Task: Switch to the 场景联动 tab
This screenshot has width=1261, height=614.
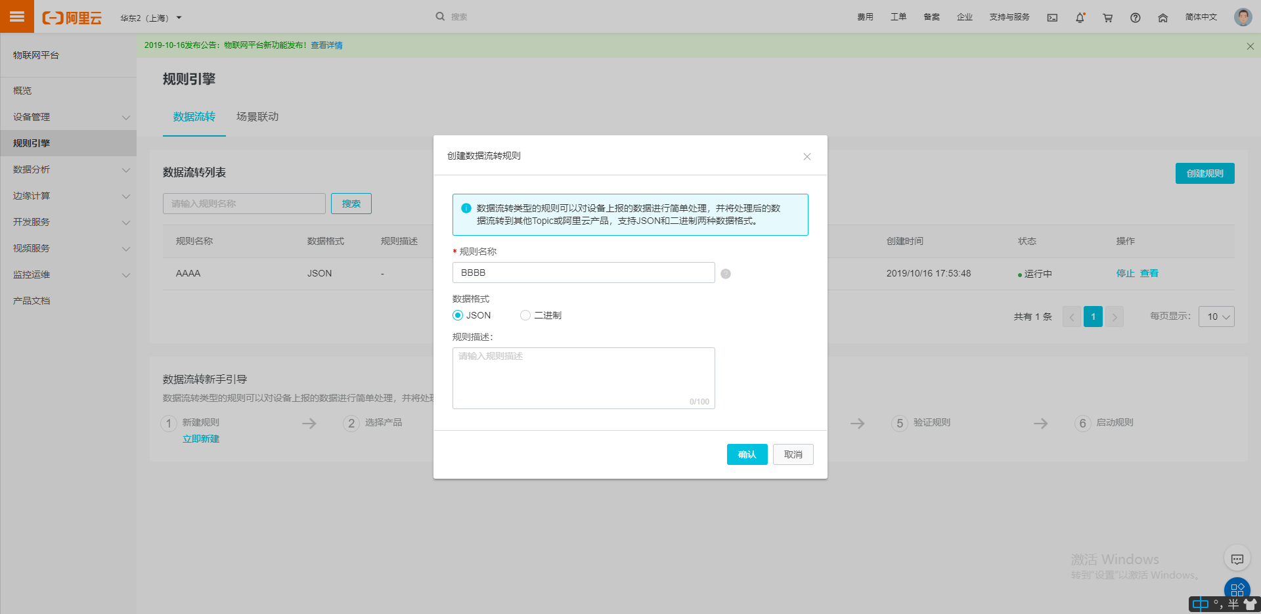Action: point(257,116)
